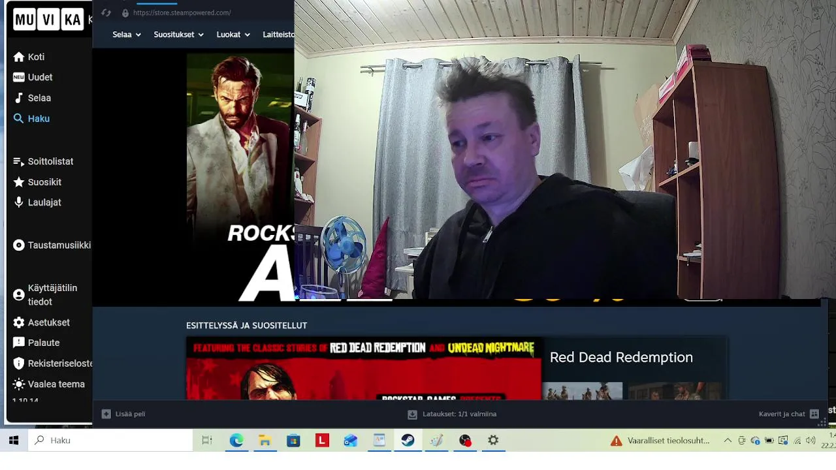This screenshot has width=836, height=470.
Task: Open Laulajat singers
Action: tap(37, 202)
